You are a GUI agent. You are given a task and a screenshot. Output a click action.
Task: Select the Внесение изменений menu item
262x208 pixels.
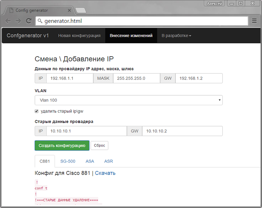tap(131, 36)
